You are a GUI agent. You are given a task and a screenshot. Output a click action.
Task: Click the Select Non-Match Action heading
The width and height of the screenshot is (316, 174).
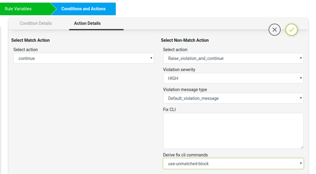185,40
